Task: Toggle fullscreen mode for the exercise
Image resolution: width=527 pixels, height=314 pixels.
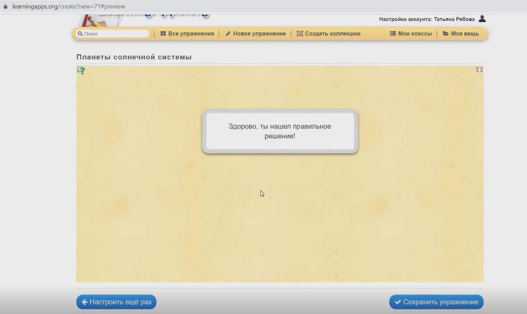Action: [x=479, y=69]
